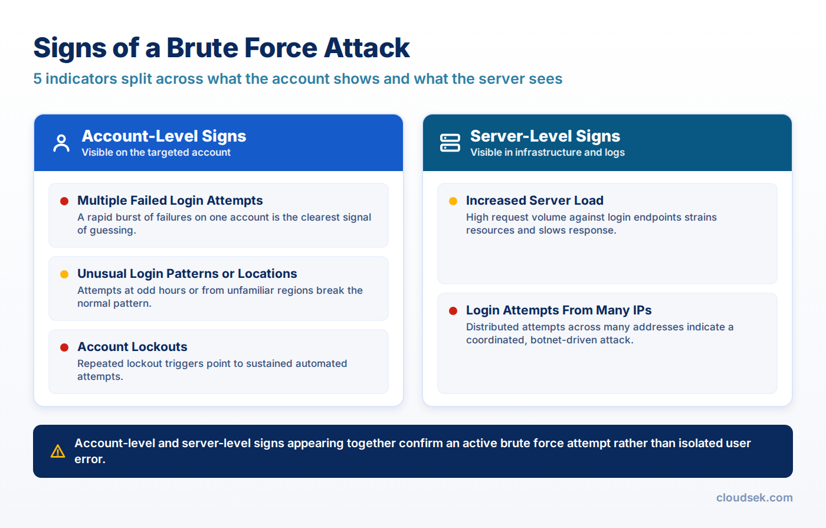Open the cloudsek.com link

[754, 497]
